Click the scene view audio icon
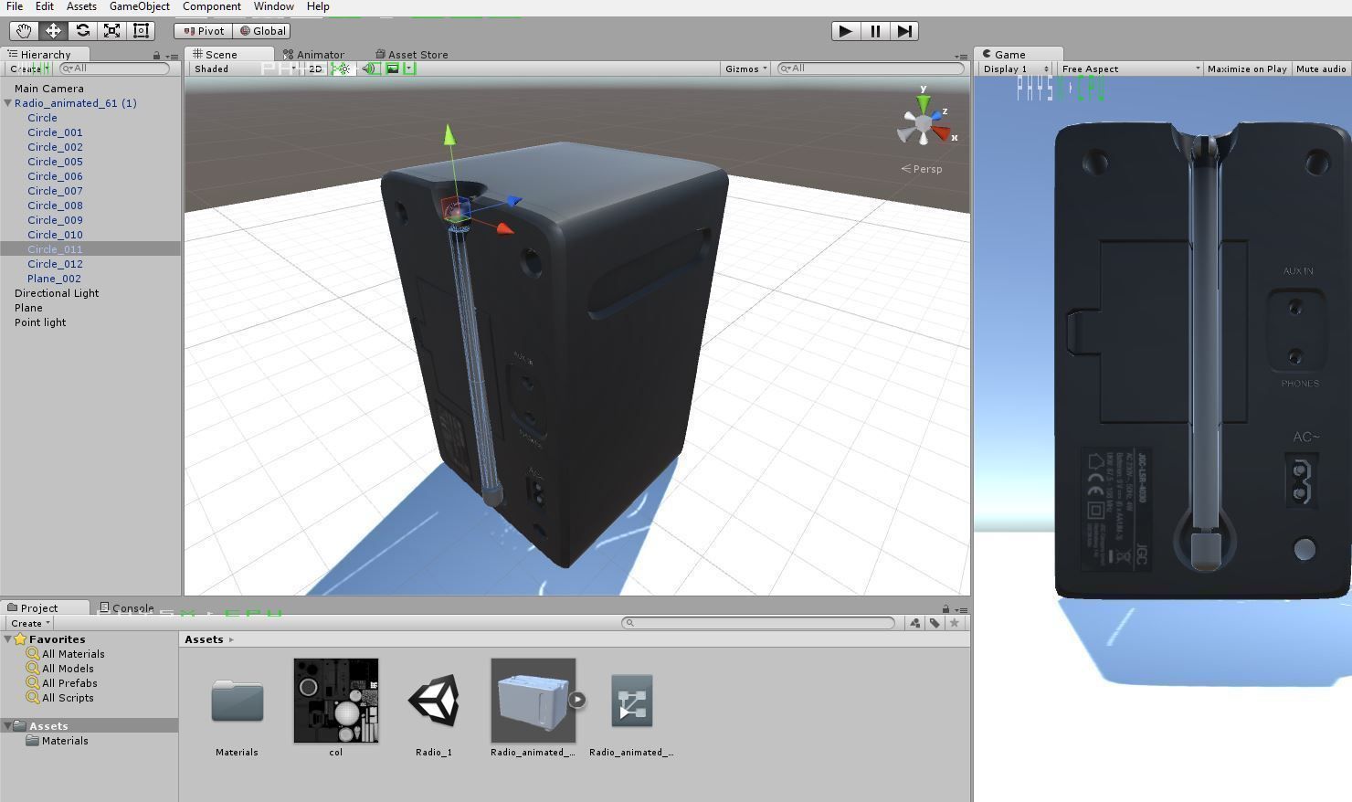Screen dimensions: 1352x802 (368, 69)
